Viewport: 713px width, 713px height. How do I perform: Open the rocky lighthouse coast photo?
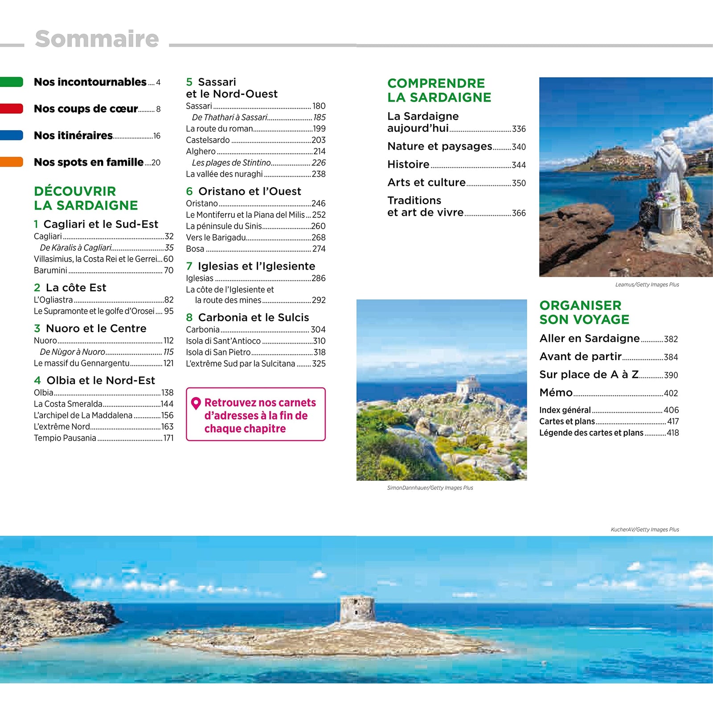coord(441,390)
